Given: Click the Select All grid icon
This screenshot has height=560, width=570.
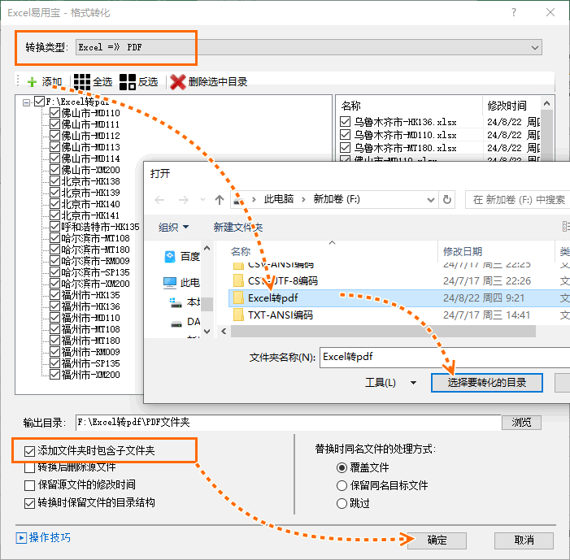Looking at the screenshot, I should click(82, 82).
